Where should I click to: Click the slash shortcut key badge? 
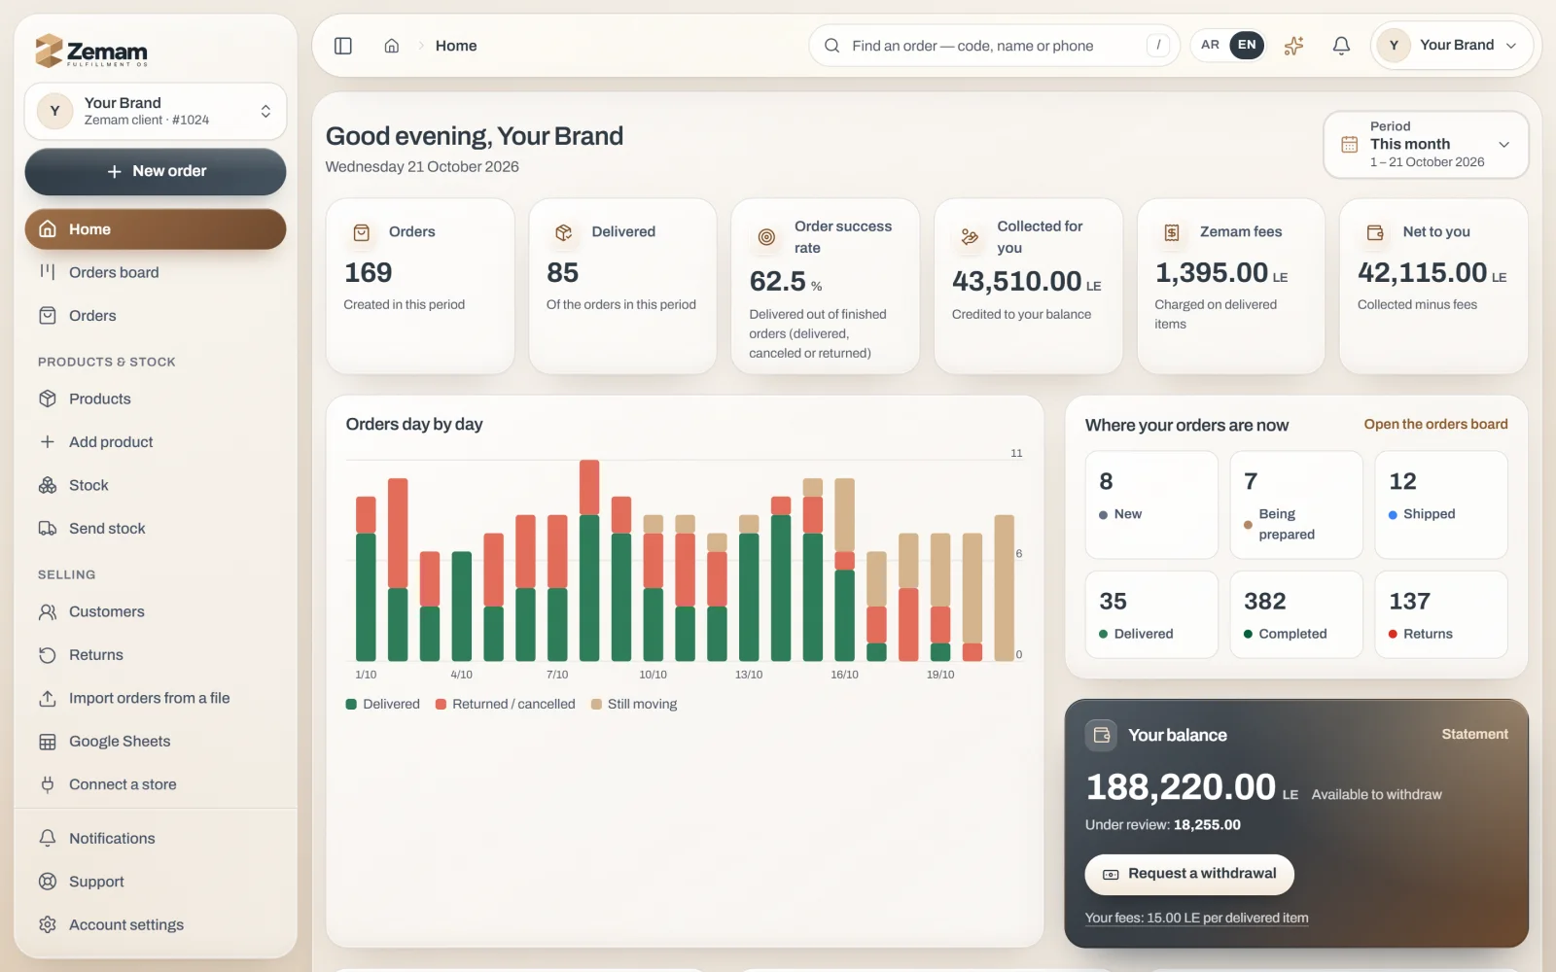pos(1157,45)
